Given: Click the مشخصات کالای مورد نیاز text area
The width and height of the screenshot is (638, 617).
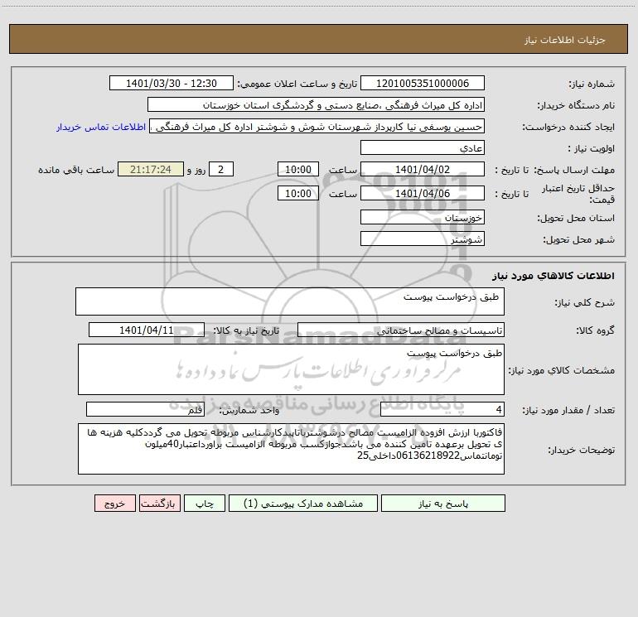Looking at the screenshot, I should tap(291, 369).
